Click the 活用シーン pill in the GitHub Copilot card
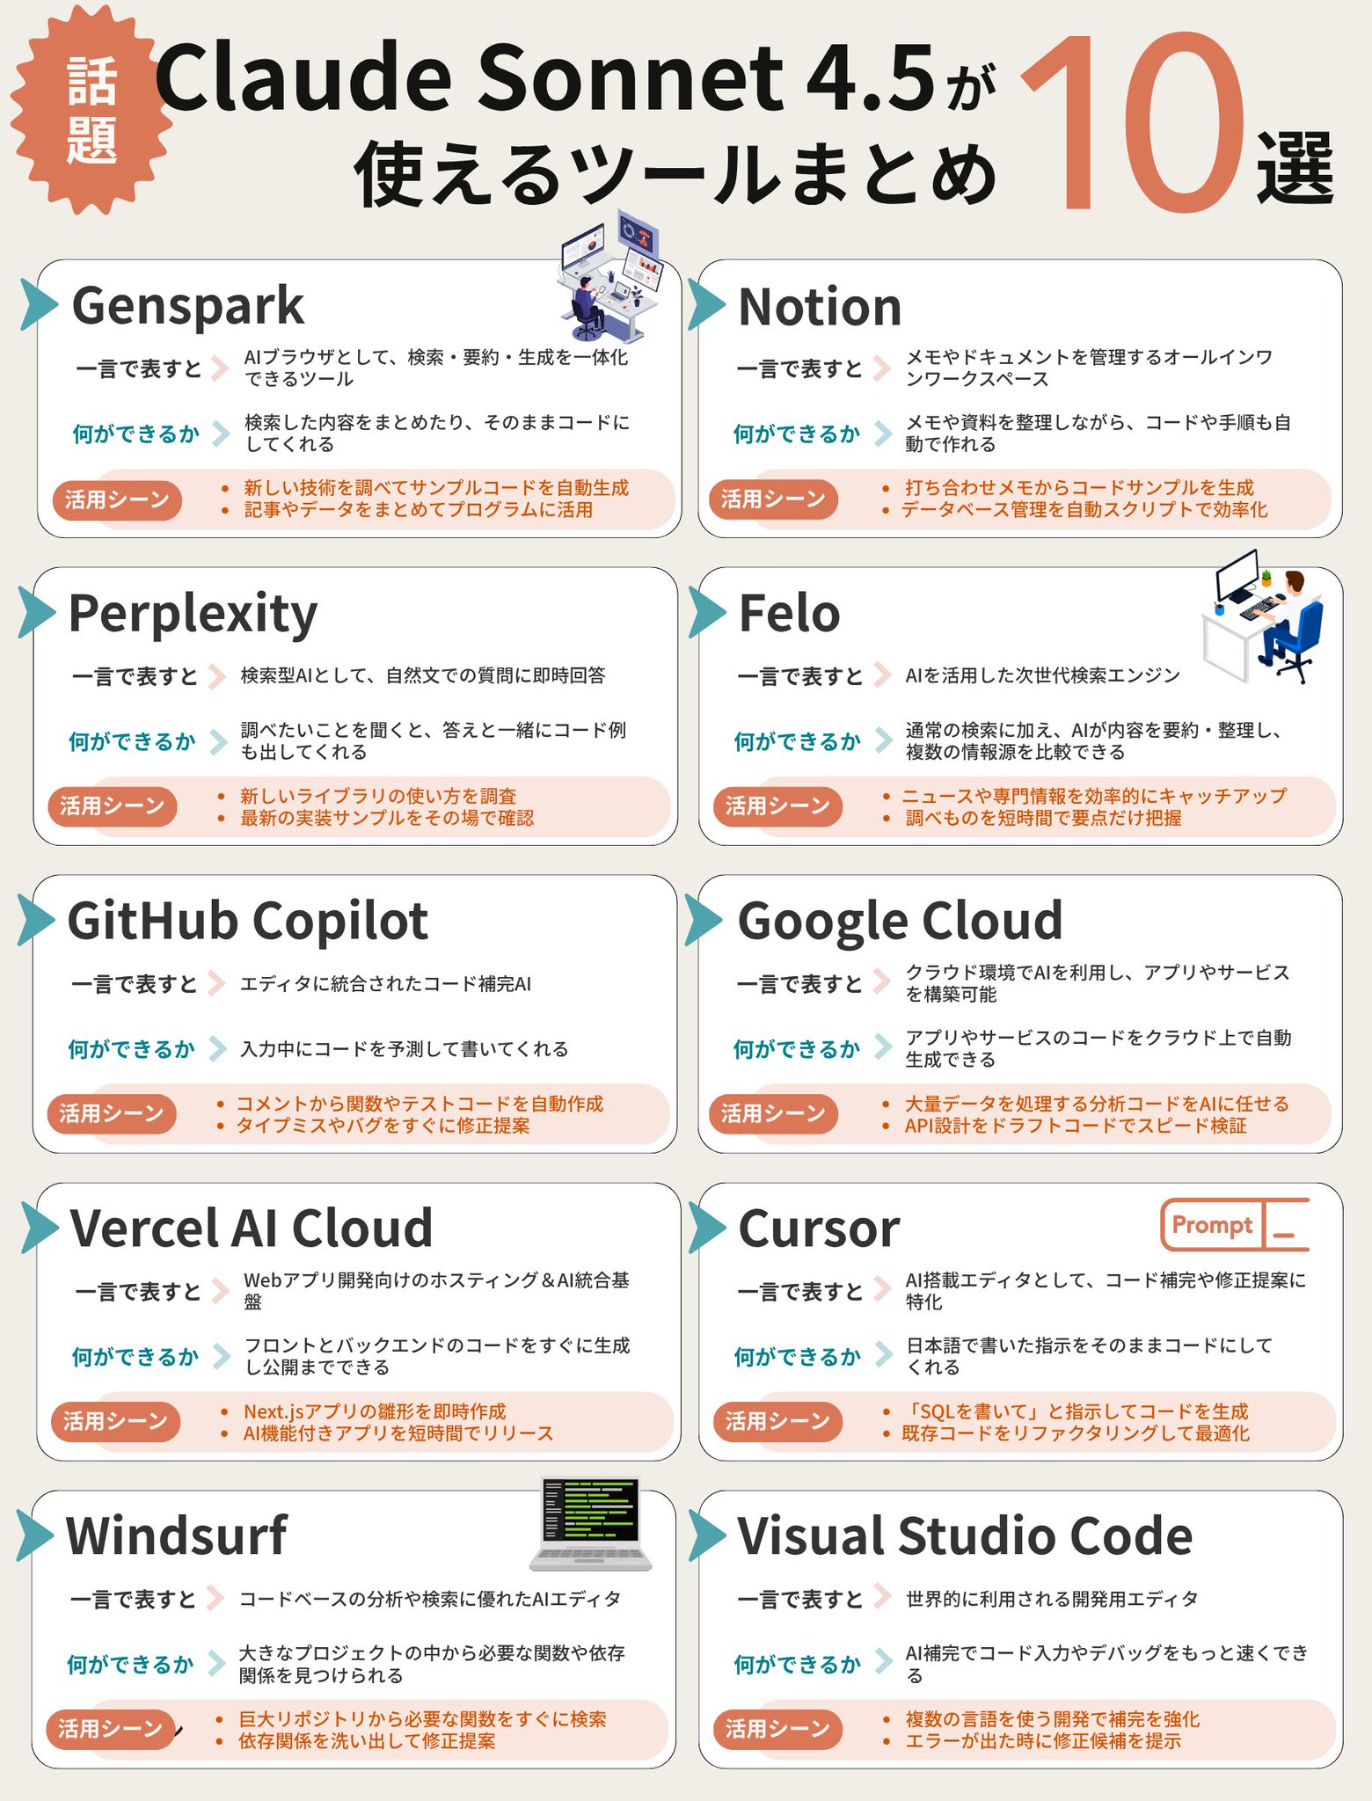Screen dimensions: 1372x1801 [112, 1114]
